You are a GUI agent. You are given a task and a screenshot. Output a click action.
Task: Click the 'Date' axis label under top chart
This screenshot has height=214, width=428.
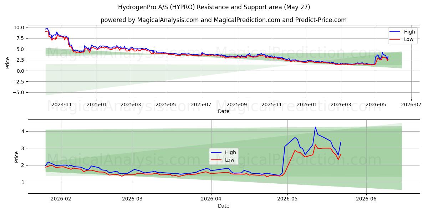(224, 112)
